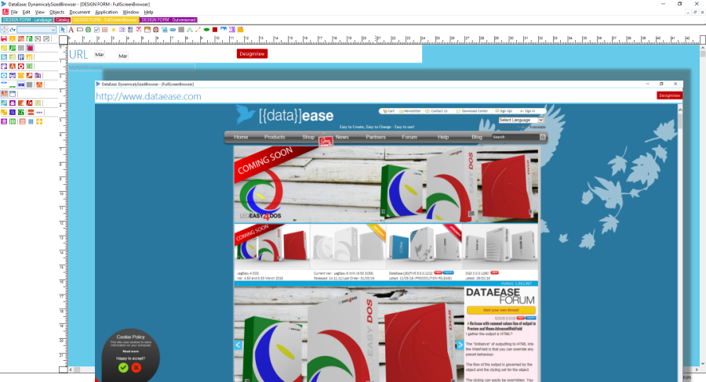This screenshot has width=706, height=382.
Task: Switch to DESIGN FORM : Landpage tab
Action: 27,20
